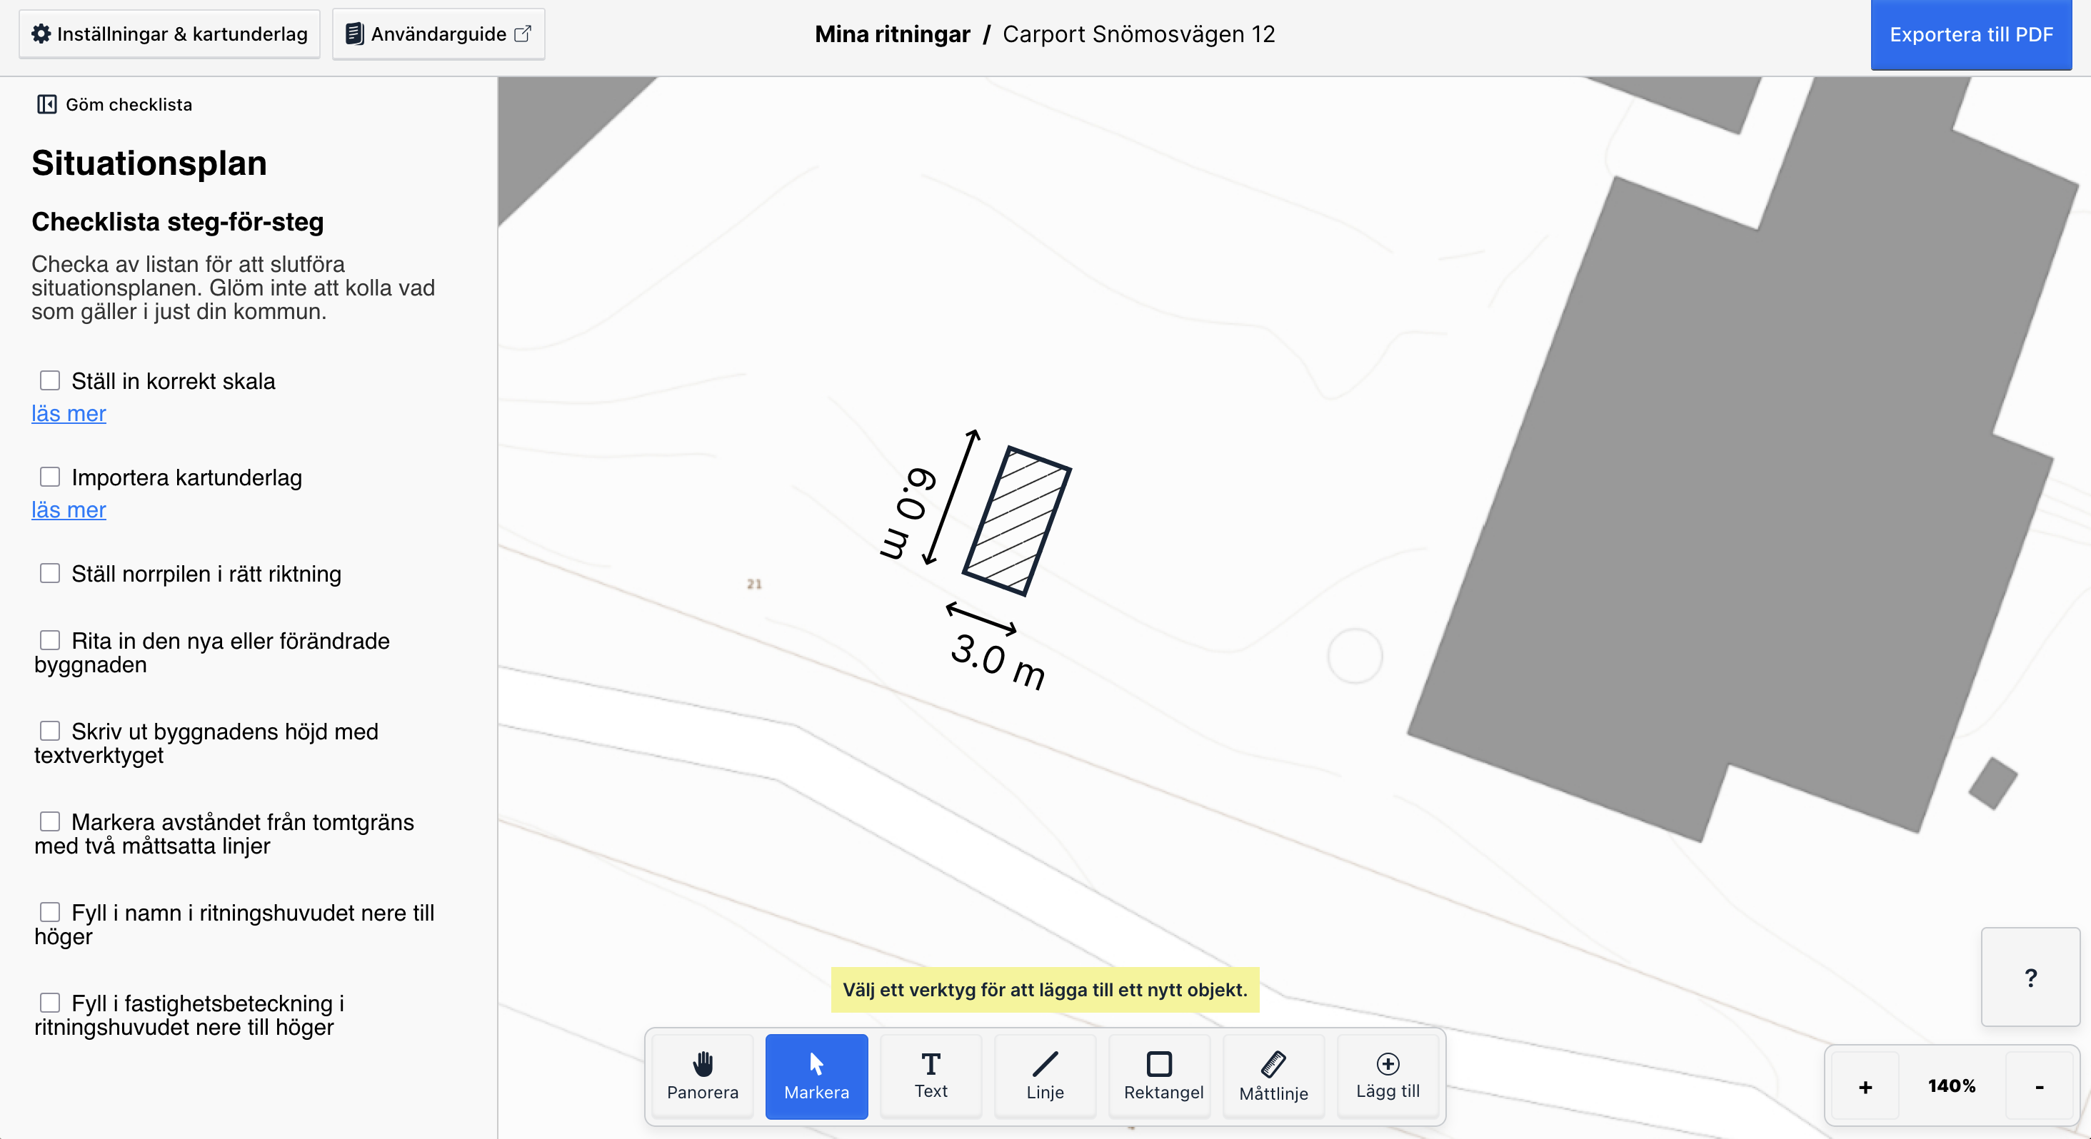2091x1139 pixels.
Task: Open Inställningar & kartunderlag settings
Action: point(170,34)
